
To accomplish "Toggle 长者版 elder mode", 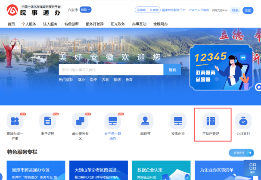I will [x=153, y=9].
